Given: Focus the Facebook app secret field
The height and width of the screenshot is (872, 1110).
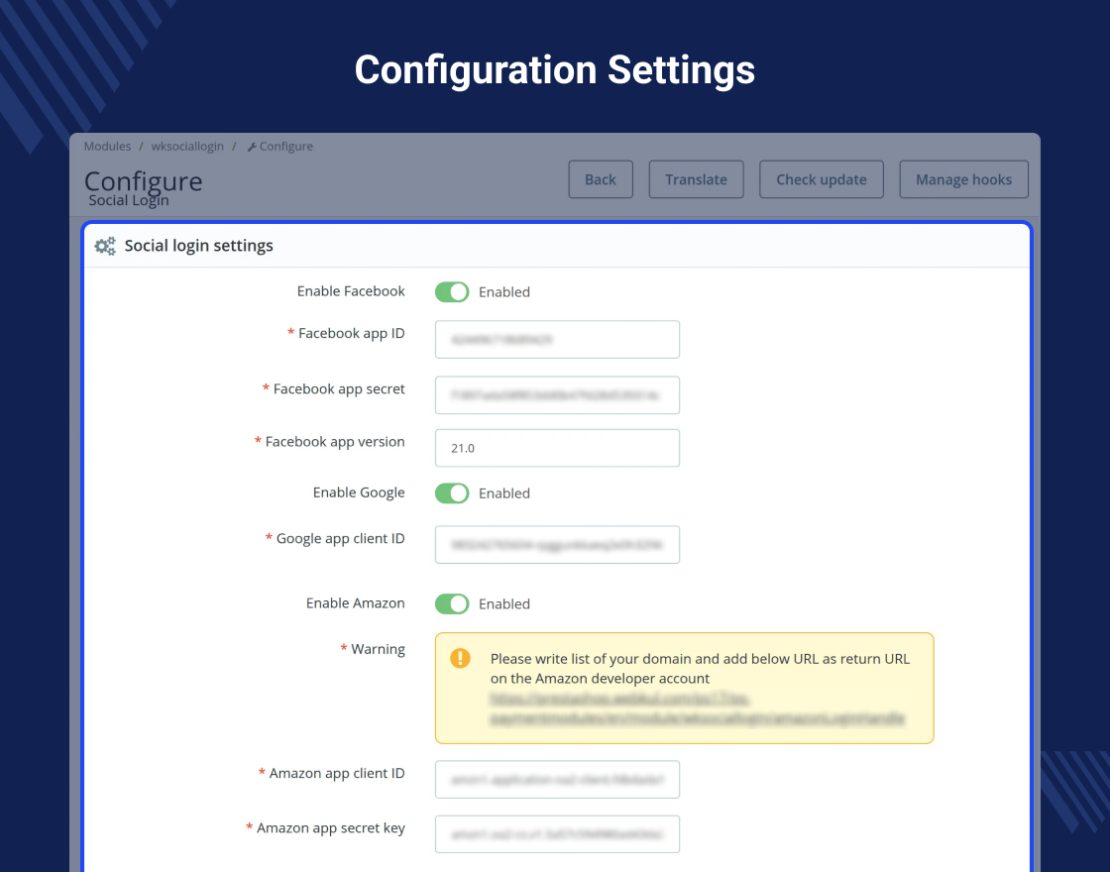Looking at the screenshot, I should [x=557, y=394].
